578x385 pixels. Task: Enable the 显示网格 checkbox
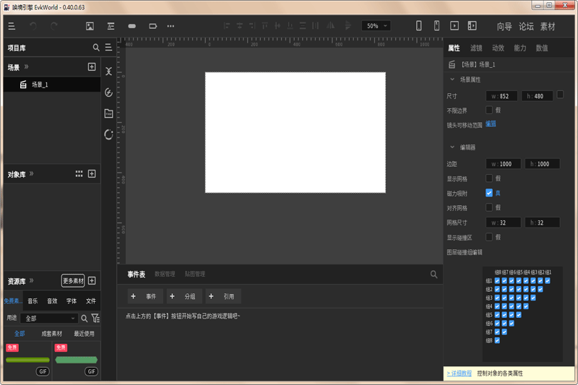[489, 178]
